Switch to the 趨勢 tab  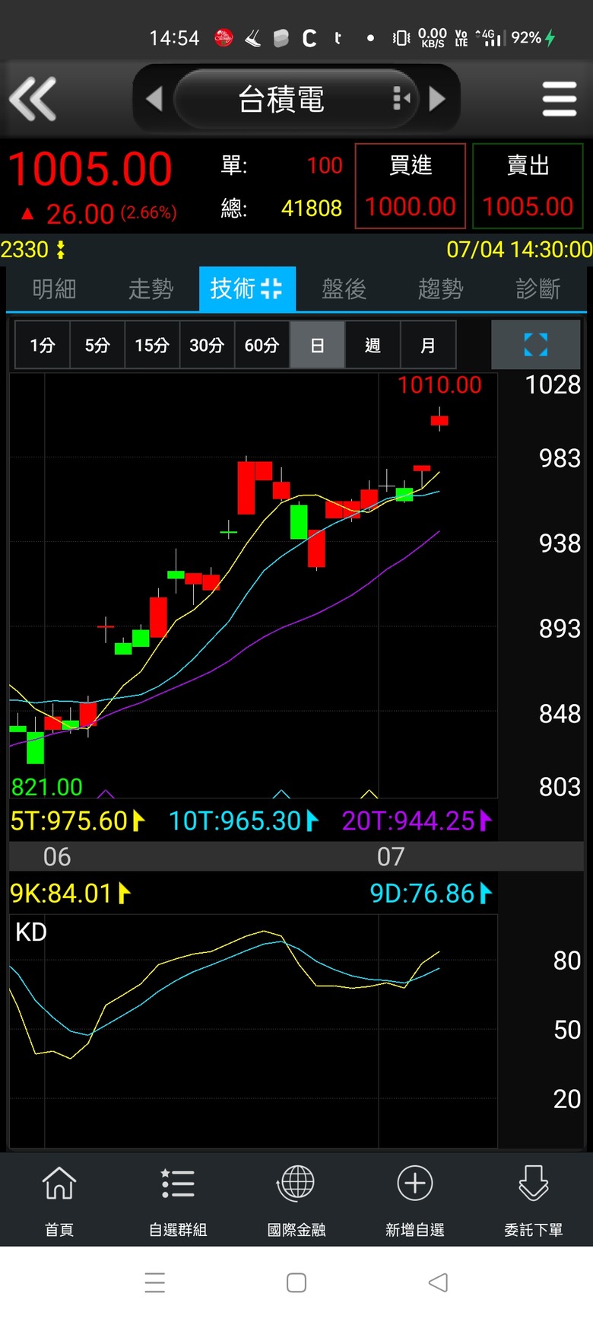(x=440, y=289)
